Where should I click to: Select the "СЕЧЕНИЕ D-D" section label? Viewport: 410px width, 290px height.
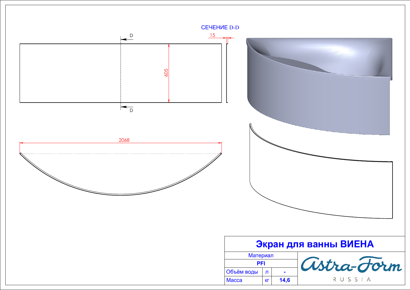(x=220, y=28)
